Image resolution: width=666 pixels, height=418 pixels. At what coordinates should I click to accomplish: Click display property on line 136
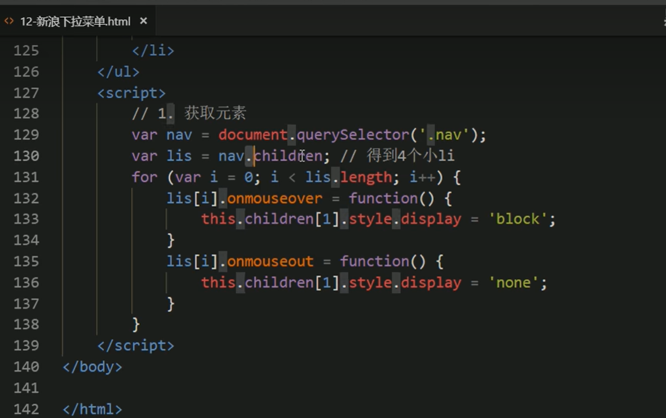pyautogui.click(x=431, y=283)
